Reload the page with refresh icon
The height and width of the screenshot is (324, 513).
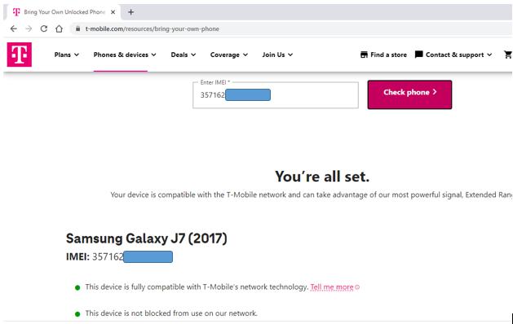point(44,28)
